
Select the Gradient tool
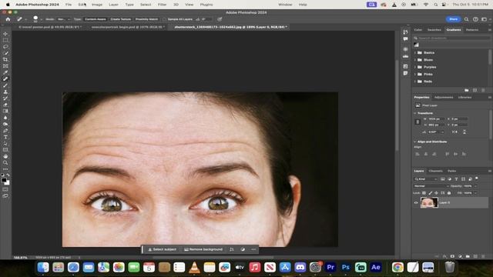pyautogui.click(x=5, y=111)
